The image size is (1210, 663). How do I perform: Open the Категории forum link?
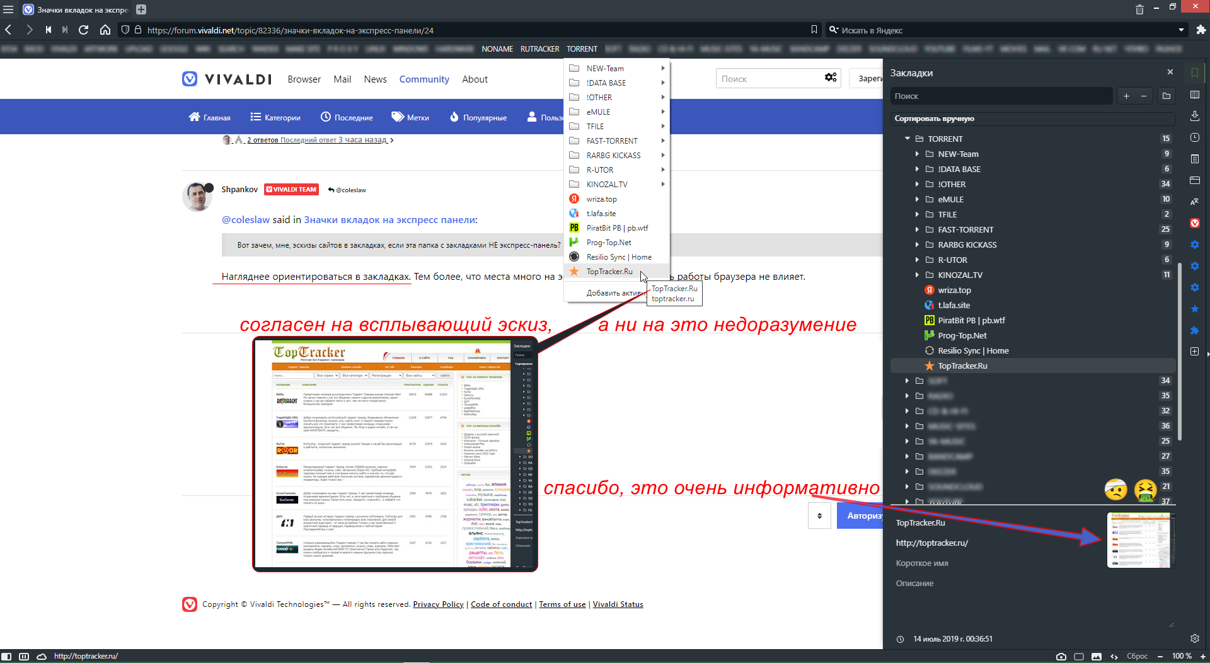pyautogui.click(x=275, y=117)
